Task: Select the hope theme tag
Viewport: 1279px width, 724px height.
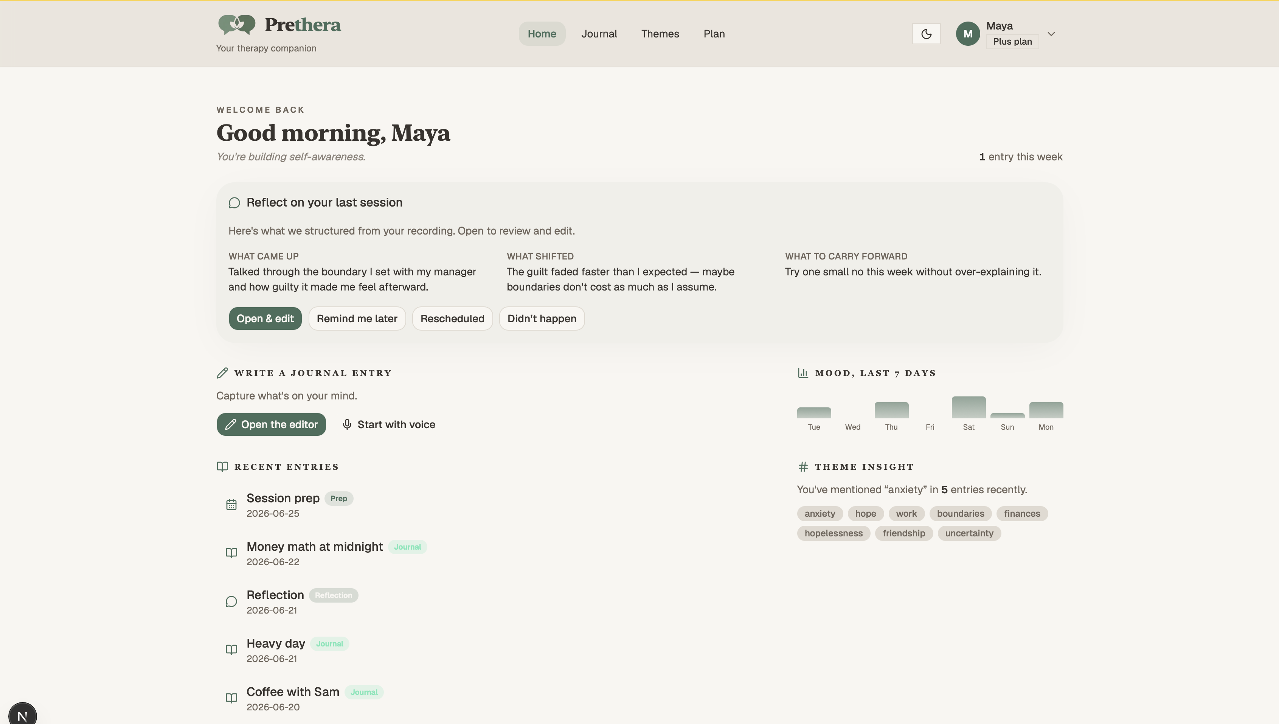Action: [865, 514]
